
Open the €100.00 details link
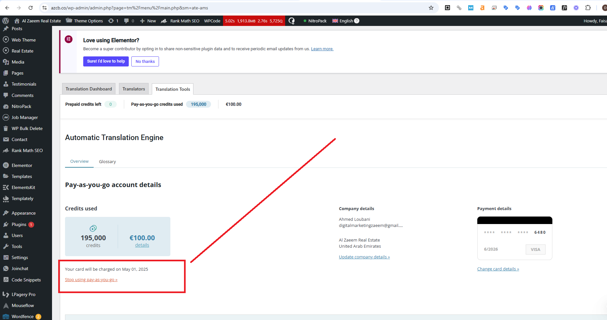pos(142,245)
